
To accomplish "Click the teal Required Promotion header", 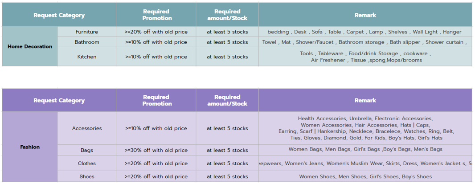I will click(x=156, y=15).
